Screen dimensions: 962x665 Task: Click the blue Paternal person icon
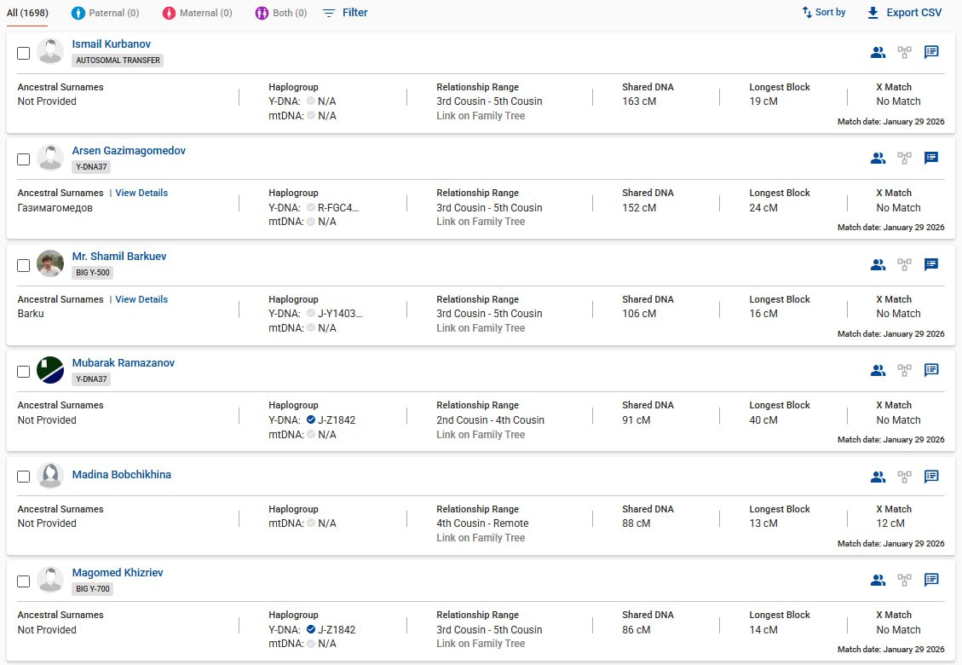click(x=78, y=13)
